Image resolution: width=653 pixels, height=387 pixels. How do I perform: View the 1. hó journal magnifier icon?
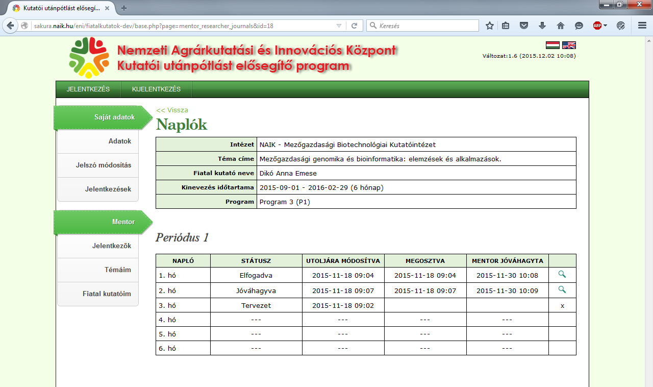tap(562, 275)
